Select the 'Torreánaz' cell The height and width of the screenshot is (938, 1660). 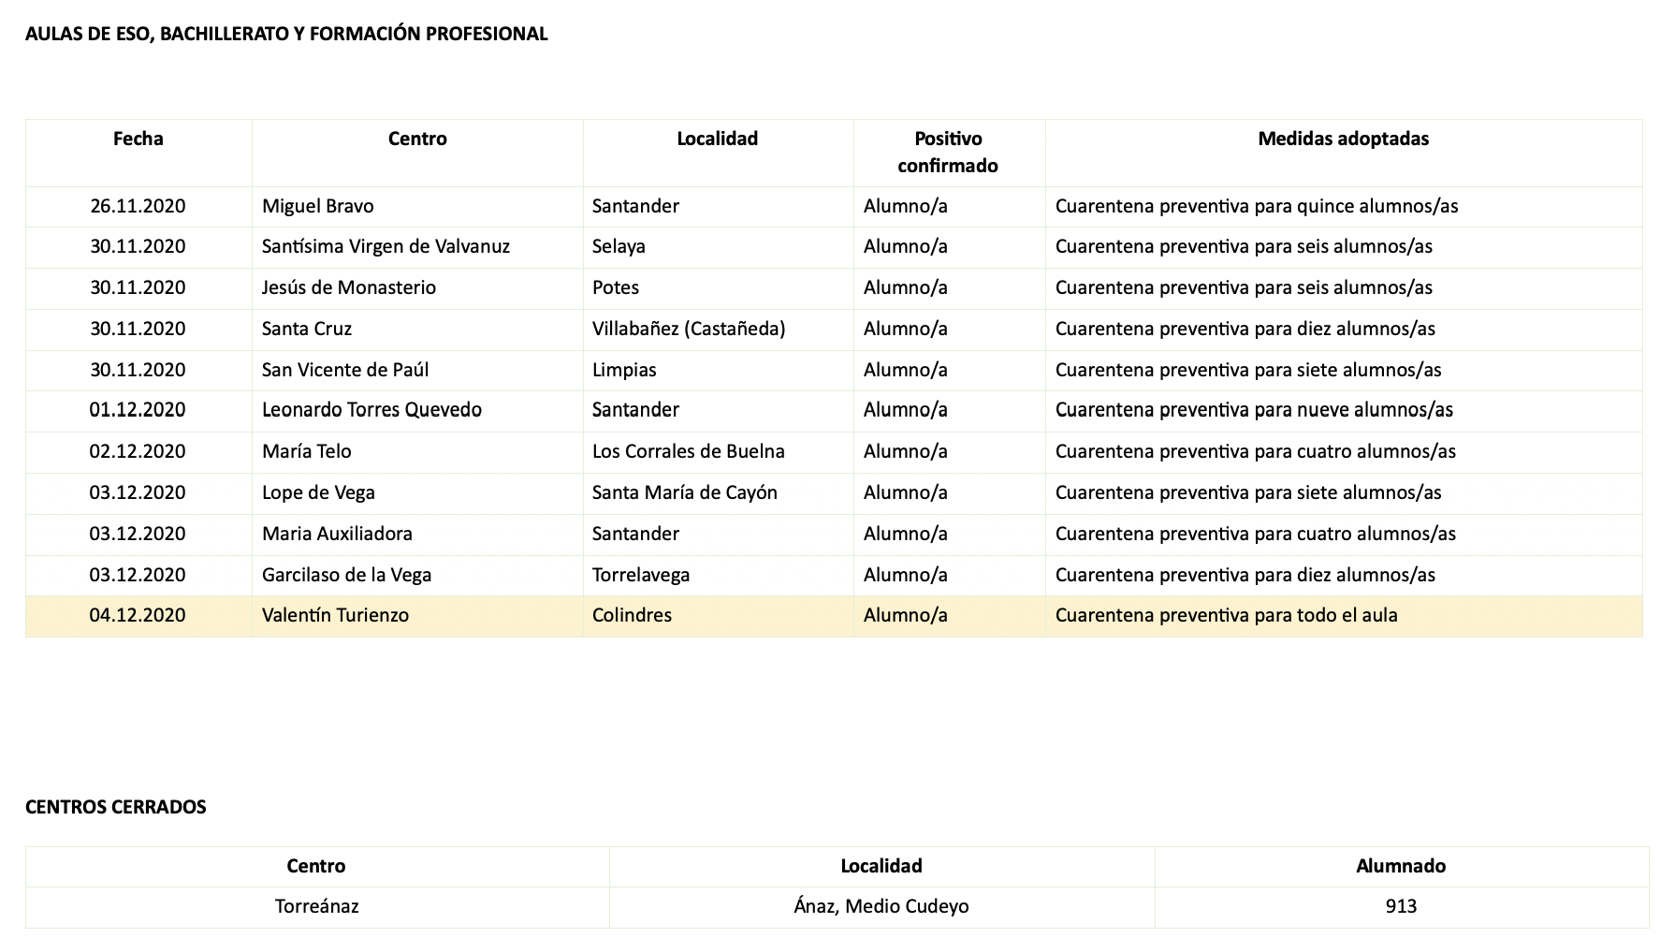316,907
